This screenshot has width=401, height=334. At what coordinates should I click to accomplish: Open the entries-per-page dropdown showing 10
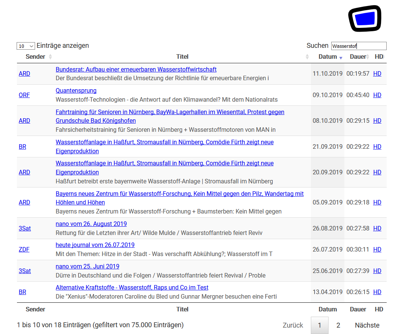tap(26, 46)
